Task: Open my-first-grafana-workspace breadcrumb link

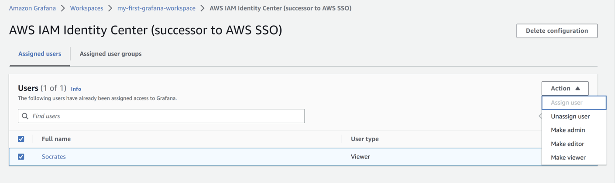Action: click(156, 8)
